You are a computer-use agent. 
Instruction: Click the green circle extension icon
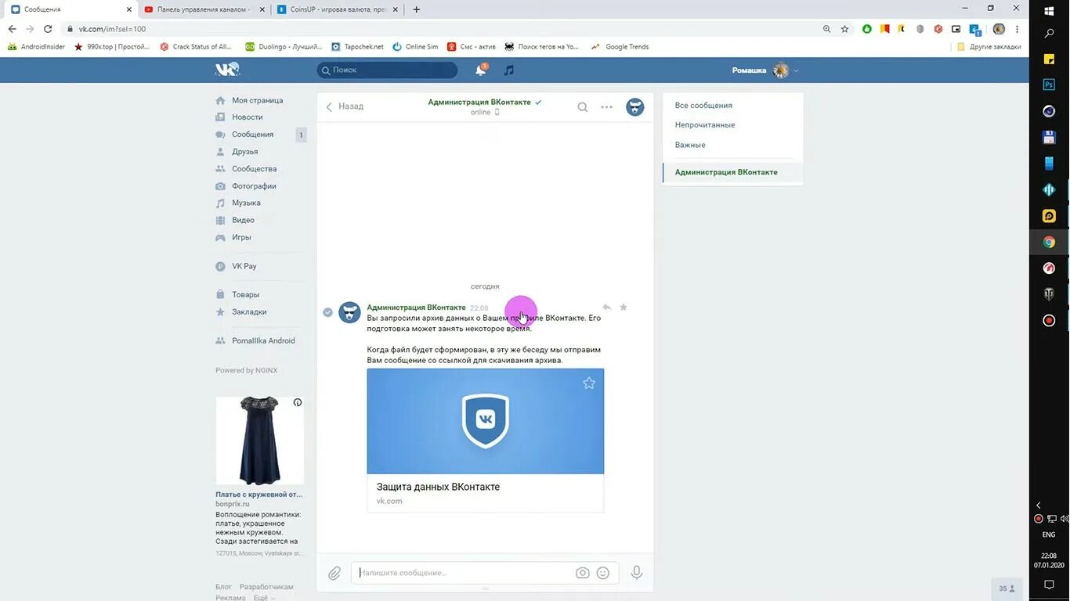pyautogui.click(x=866, y=29)
